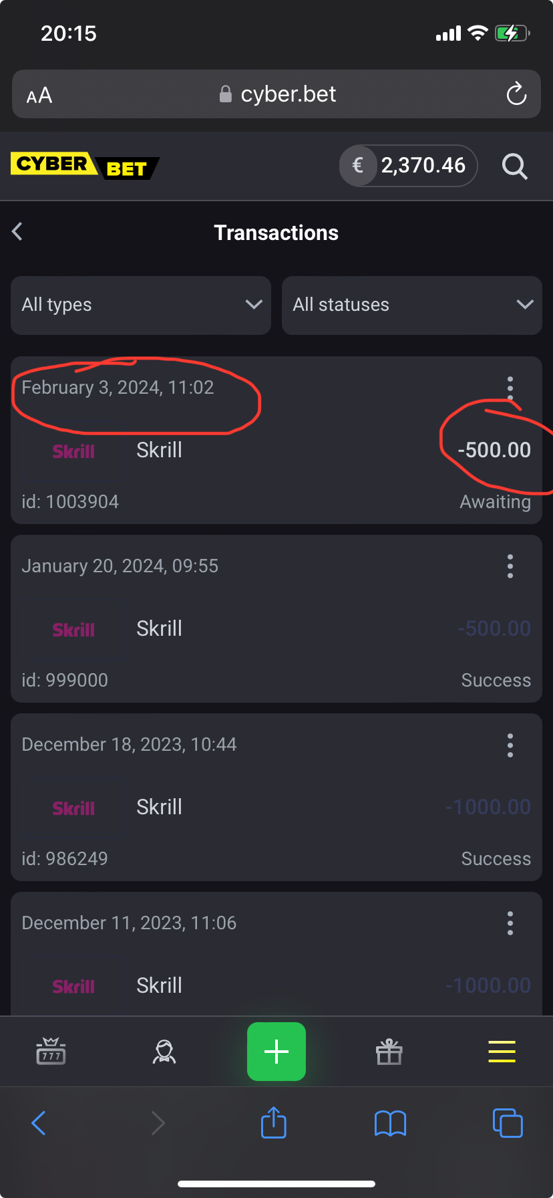Tap the euro balance 2,370.46 button

coord(408,165)
